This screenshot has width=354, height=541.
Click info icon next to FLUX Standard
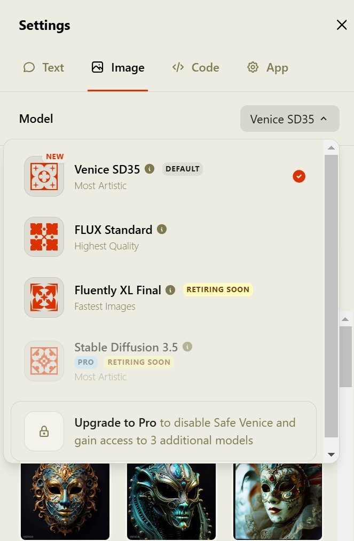[162, 229]
